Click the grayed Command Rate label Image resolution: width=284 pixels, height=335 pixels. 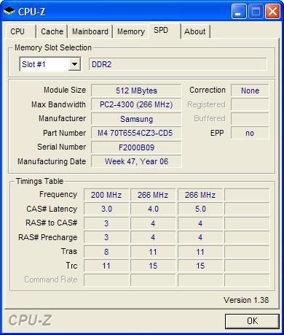[51, 280]
